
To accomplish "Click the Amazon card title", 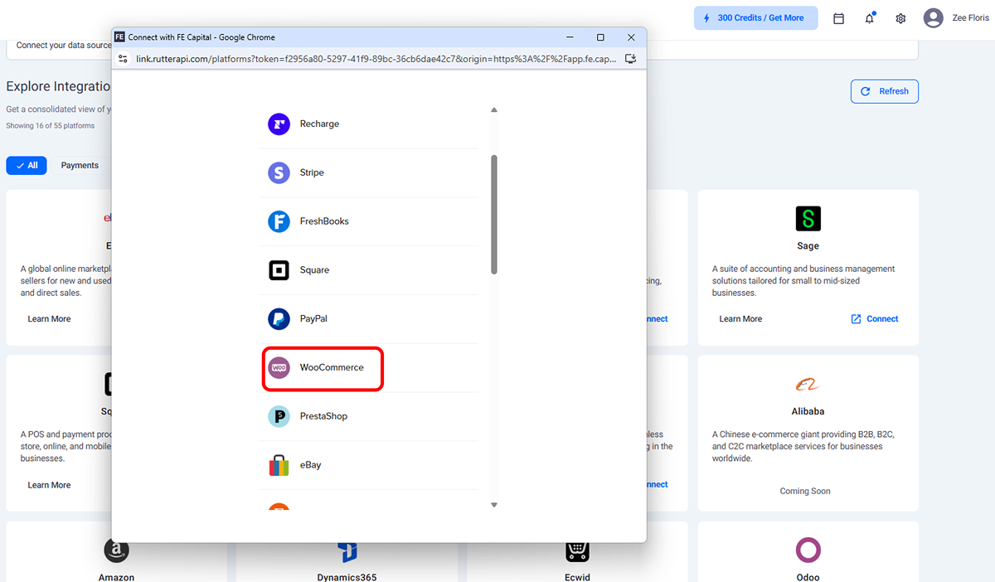I will [117, 577].
